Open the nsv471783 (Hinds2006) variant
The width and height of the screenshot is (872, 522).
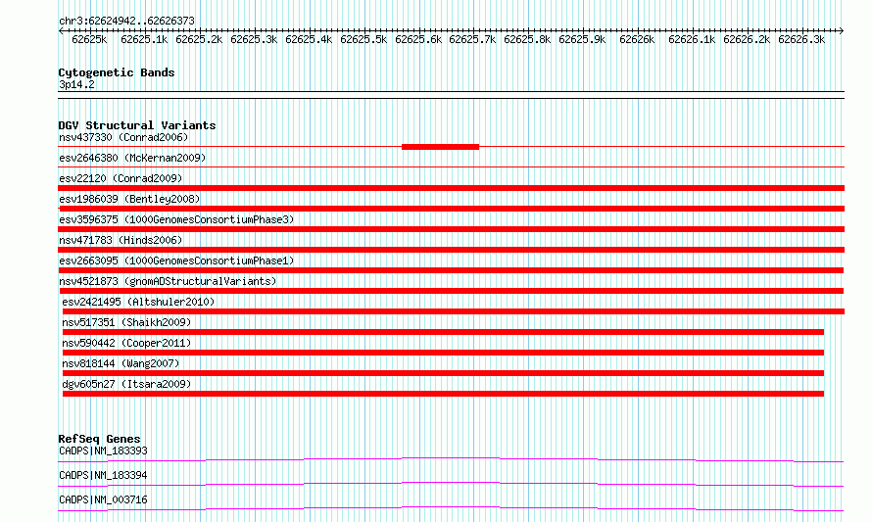(x=121, y=240)
